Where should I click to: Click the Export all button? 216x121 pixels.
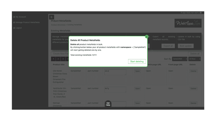[x=168, y=46]
